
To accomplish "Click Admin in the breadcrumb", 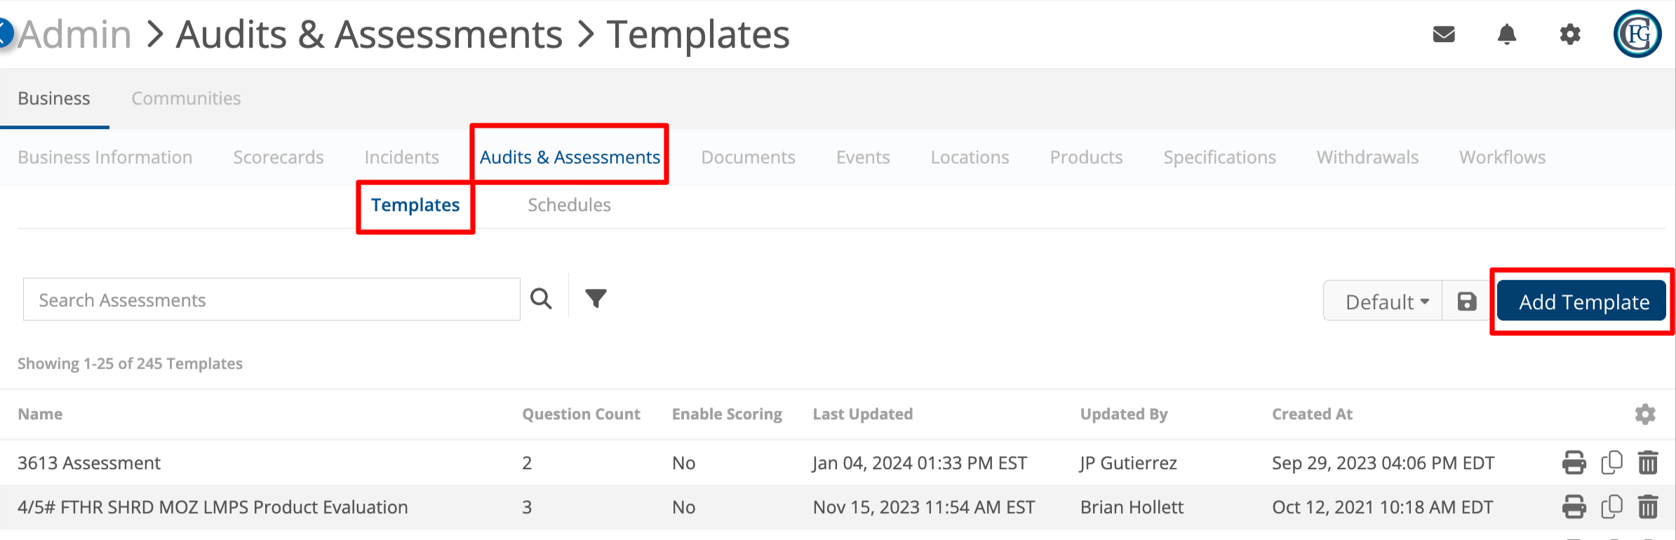I will pyautogui.click(x=75, y=34).
